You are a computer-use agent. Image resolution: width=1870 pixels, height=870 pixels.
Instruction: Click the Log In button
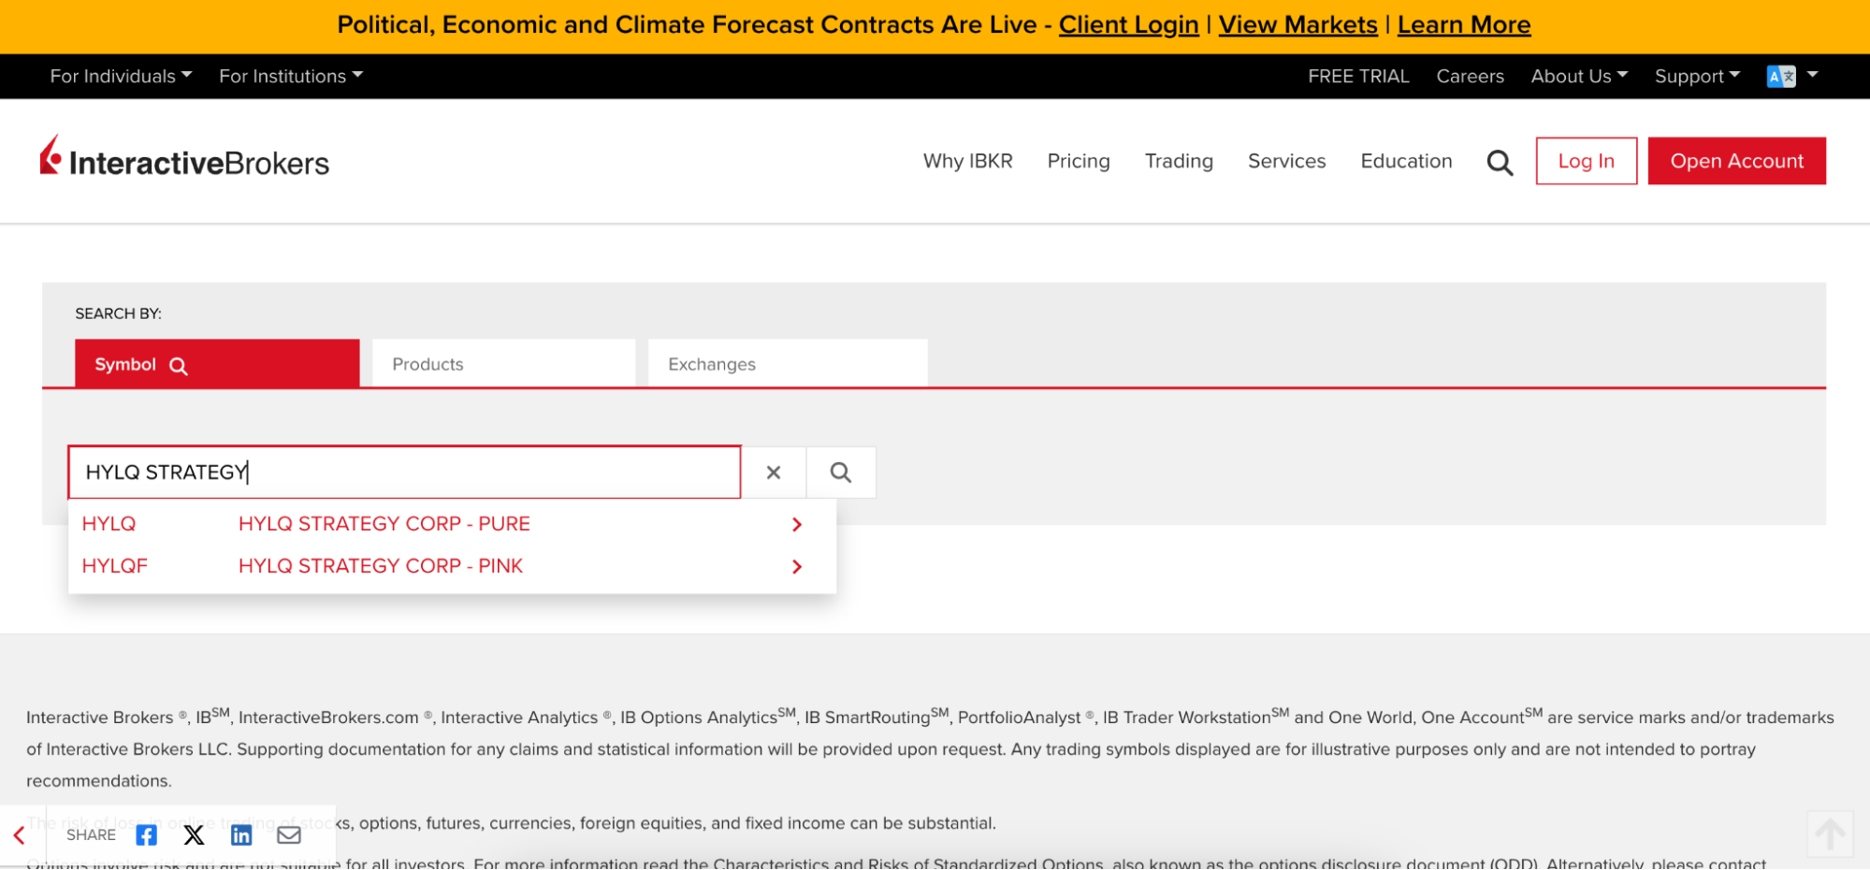click(x=1586, y=161)
